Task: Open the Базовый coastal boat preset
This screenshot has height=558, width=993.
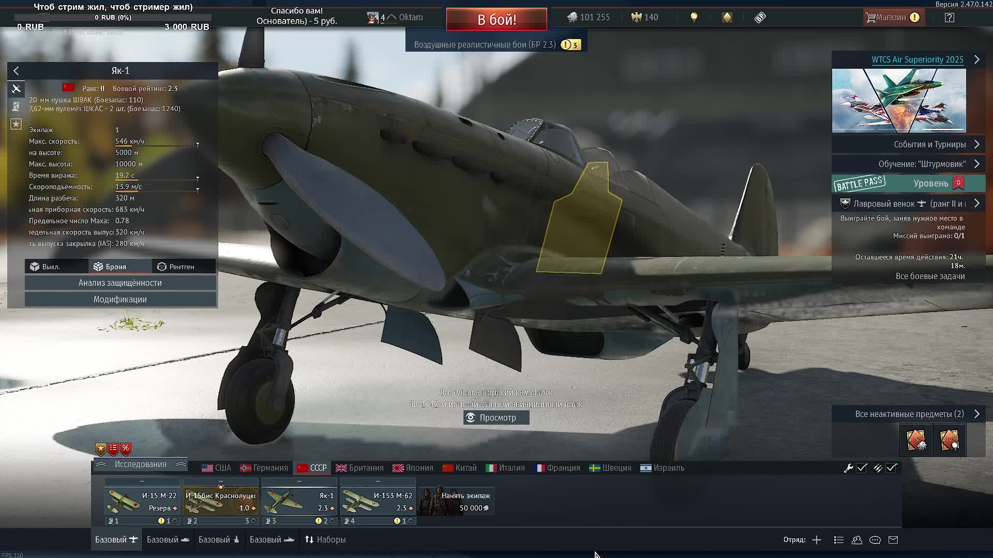Action: coord(272,539)
